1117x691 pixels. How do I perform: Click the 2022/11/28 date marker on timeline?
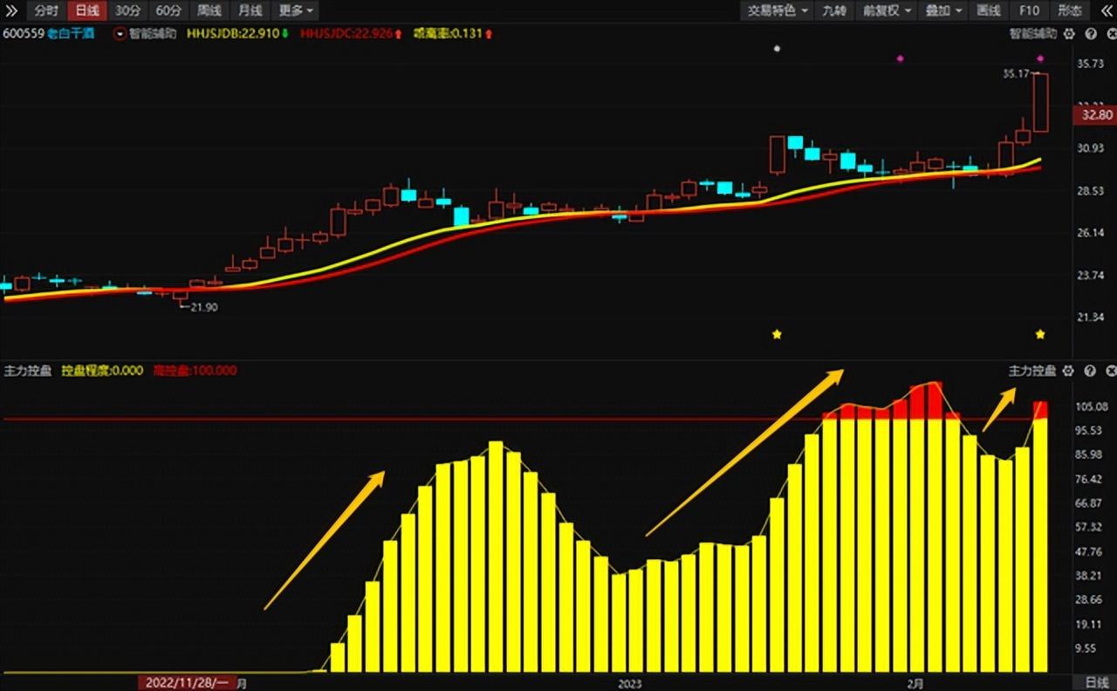pos(186,682)
